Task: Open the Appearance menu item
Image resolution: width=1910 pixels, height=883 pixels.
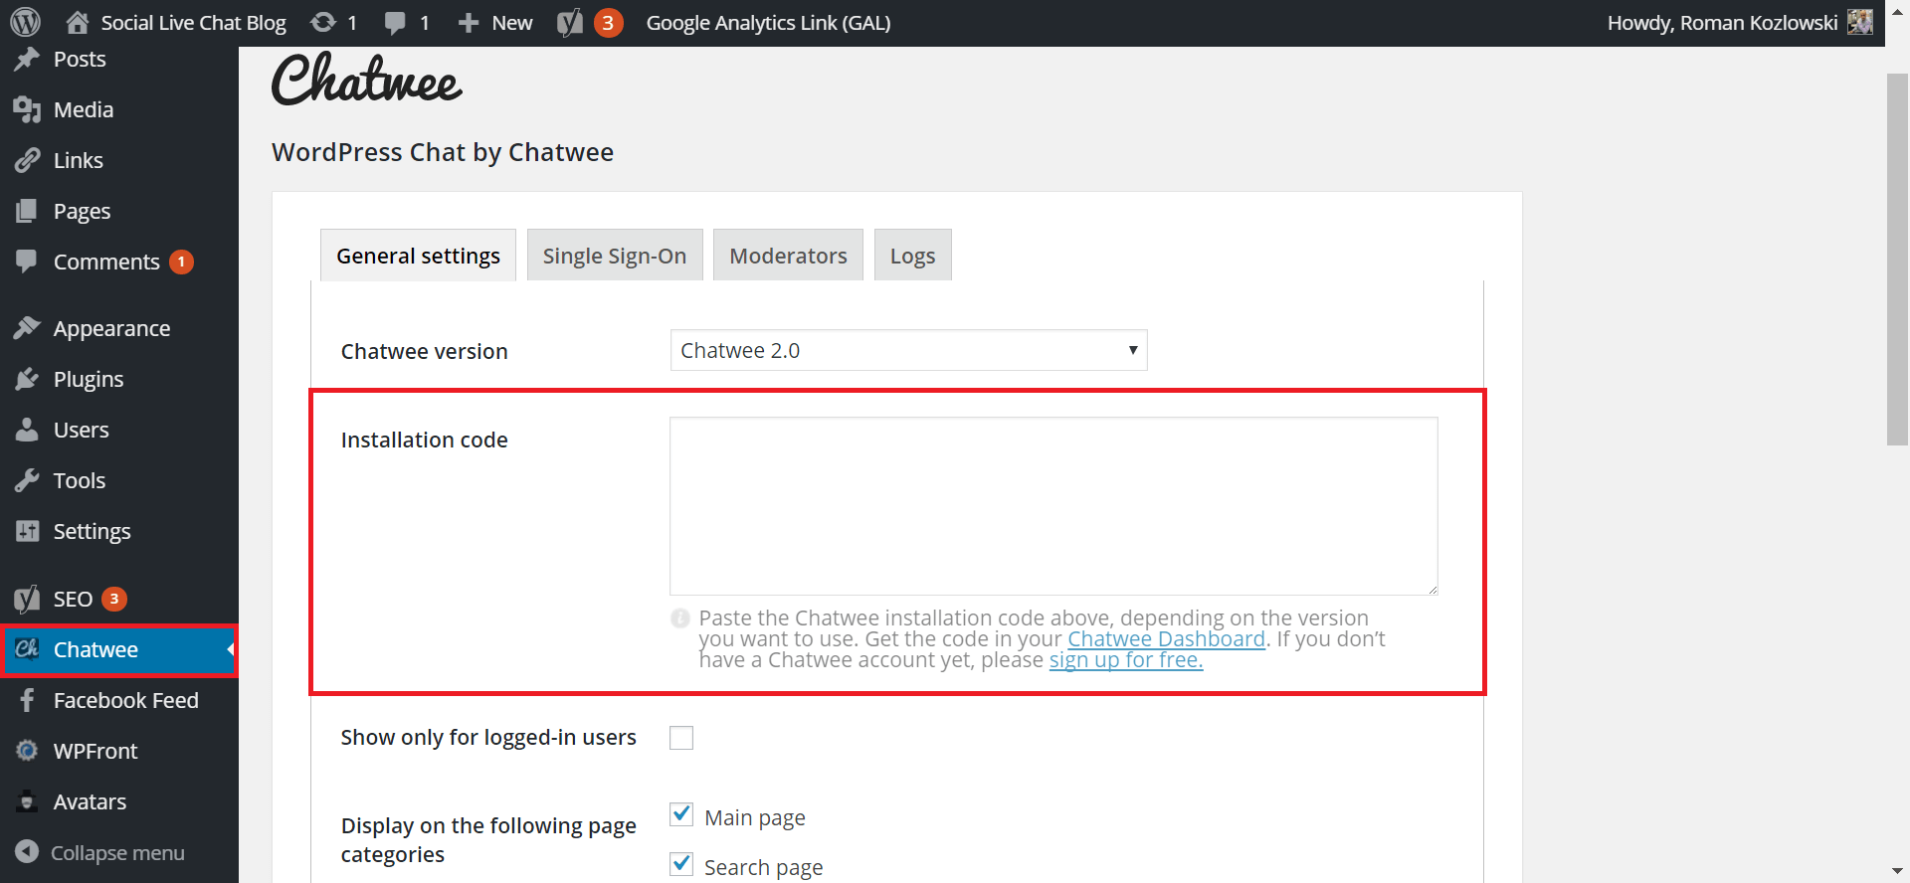Action: point(119,328)
